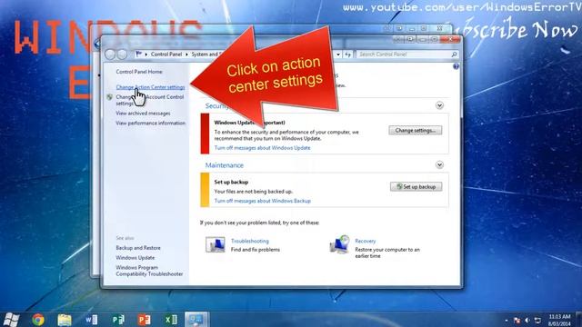Open the Windows Start button
Viewport: 582px width, 327px height.
[x=11, y=319]
